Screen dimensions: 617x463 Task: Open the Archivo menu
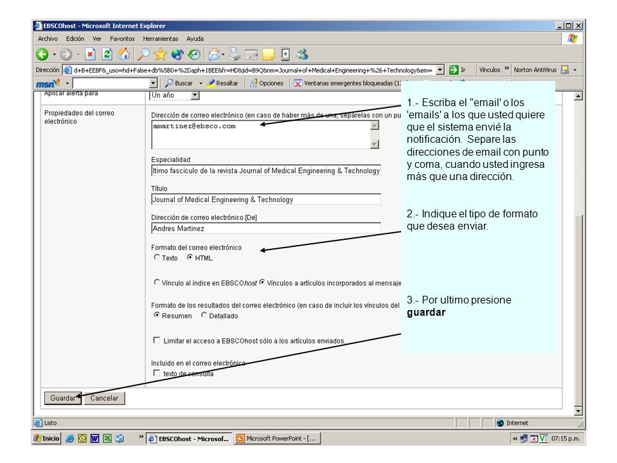point(48,39)
